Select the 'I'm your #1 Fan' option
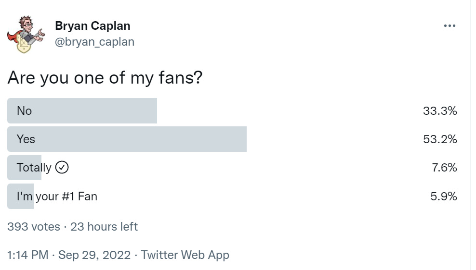This screenshot has width=476, height=270. pos(57,196)
